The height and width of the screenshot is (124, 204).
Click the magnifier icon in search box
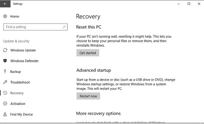[64, 27]
